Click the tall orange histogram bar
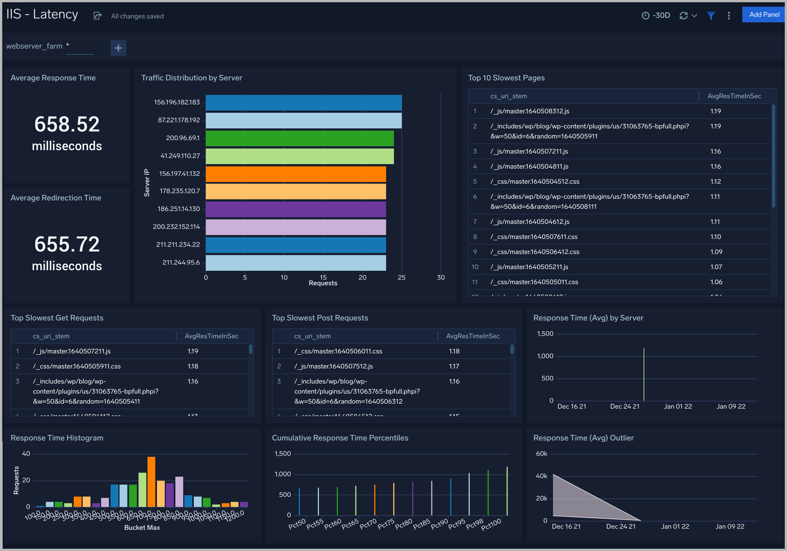Screen dimensions: 787x551 click(x=151, y=481)
